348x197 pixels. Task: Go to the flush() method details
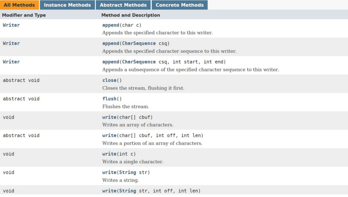109,99
